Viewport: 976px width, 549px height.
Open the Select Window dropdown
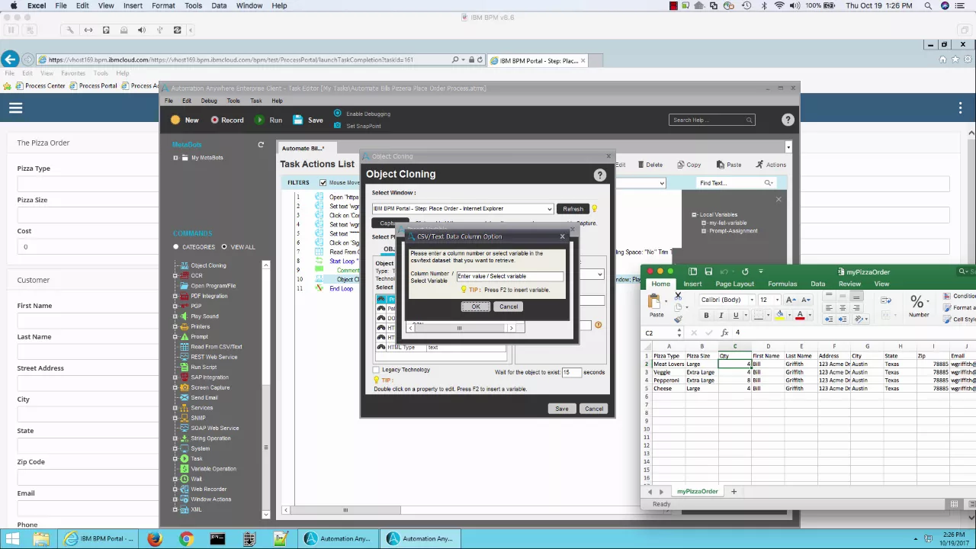click(549, 209)
